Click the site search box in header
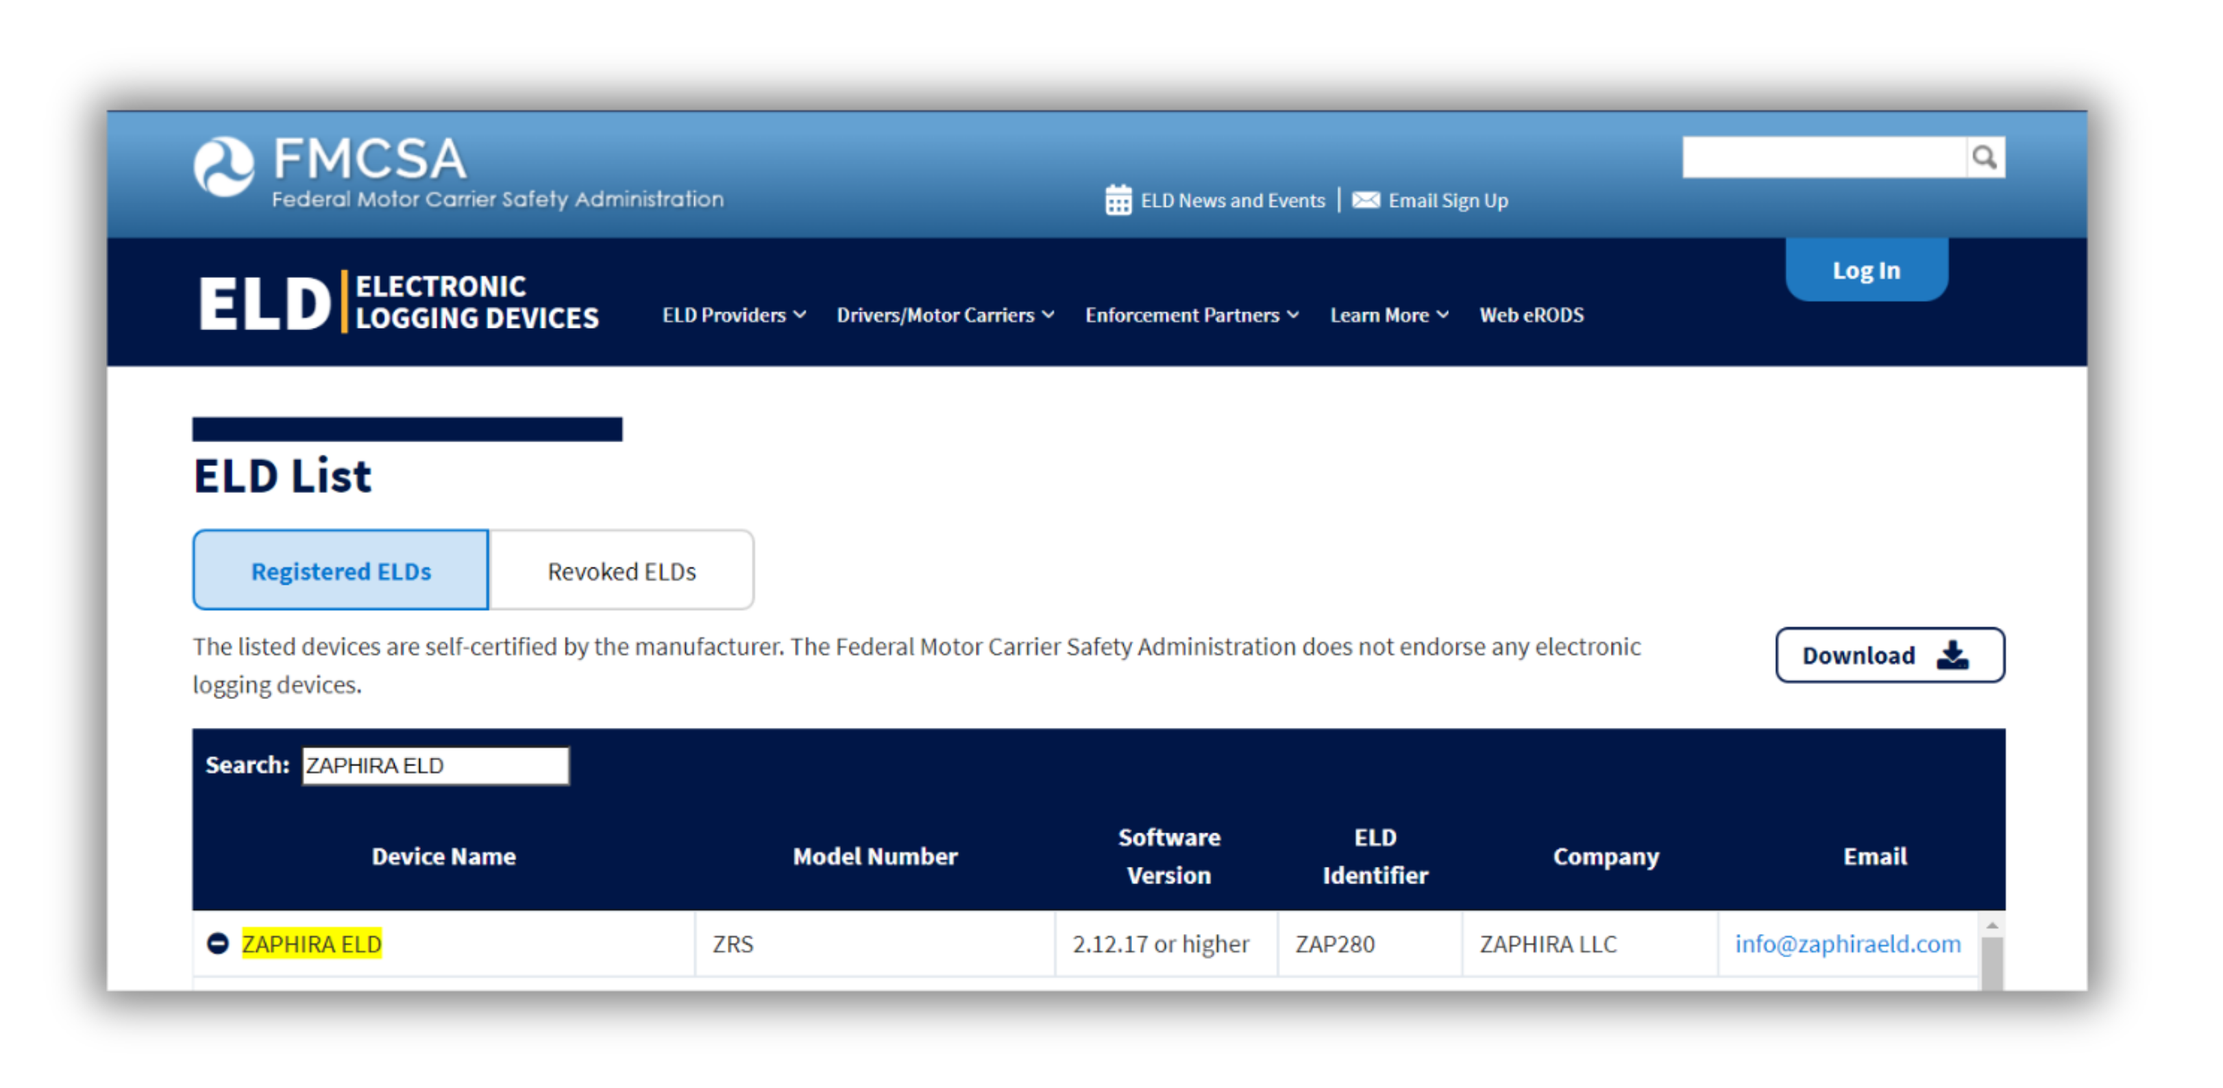 coord(1823,157)
